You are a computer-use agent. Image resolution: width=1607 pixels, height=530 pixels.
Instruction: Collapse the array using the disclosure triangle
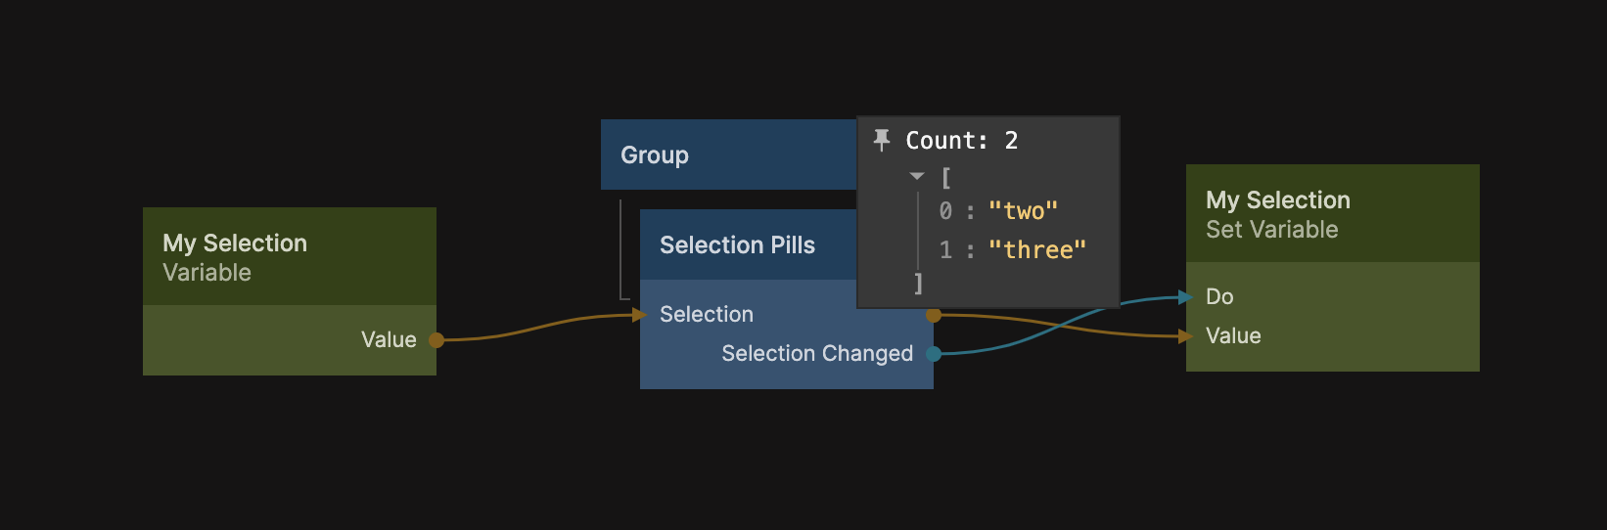click(x=917, y=177)
